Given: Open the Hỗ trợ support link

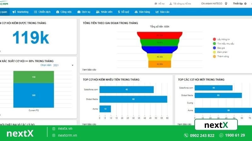Looking at the screenshot, I should [x=160, y=4].
